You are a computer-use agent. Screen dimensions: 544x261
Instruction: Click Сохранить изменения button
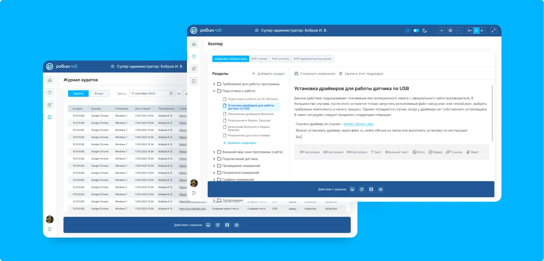coord(315,74)
